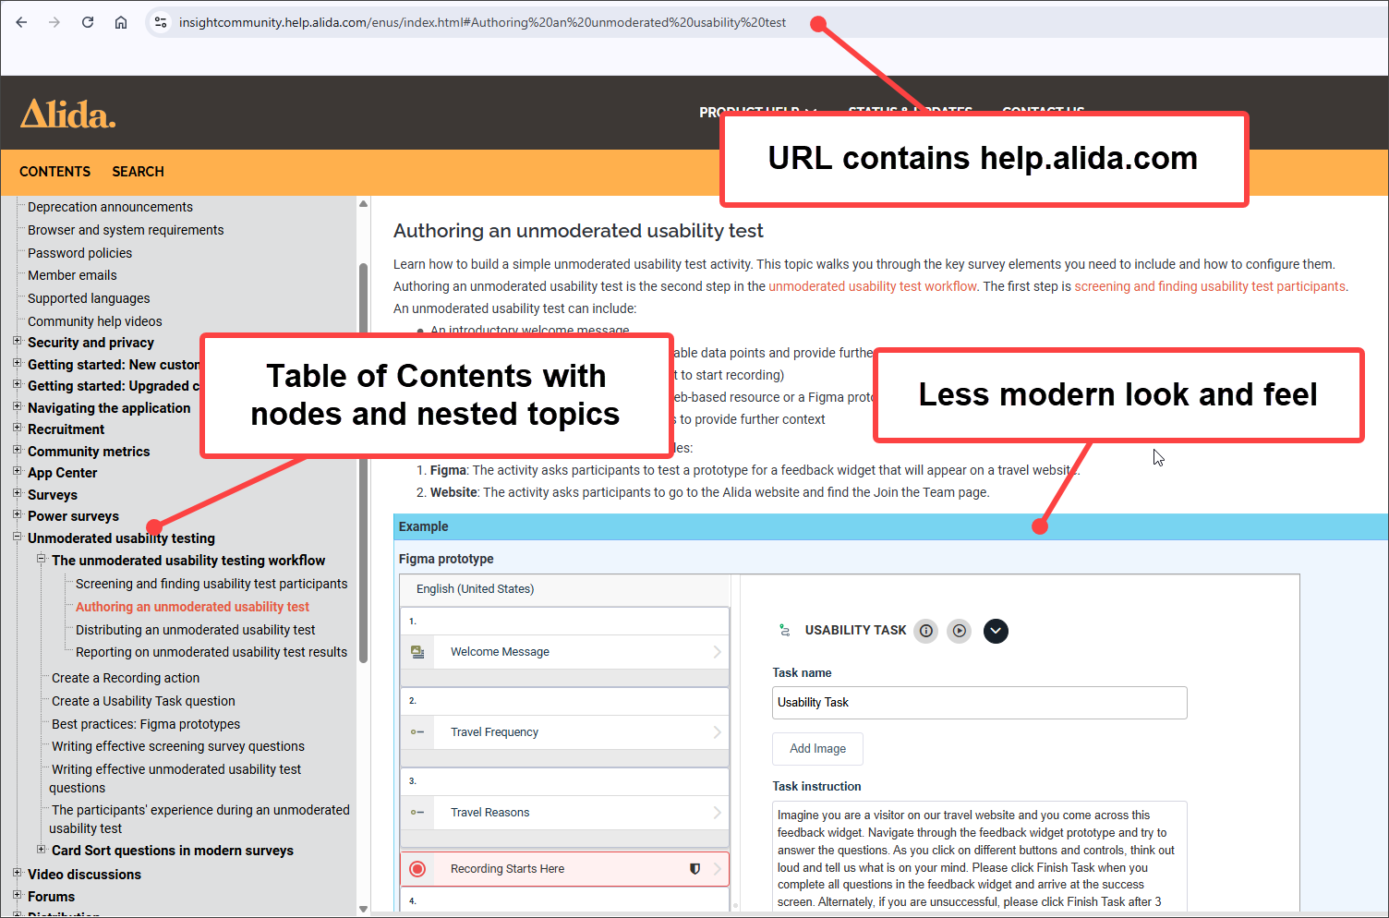The height and width of the screenshot is (918, 1389).
Task: Click the red record icon on Recording row
Action: tap(417, 869)
